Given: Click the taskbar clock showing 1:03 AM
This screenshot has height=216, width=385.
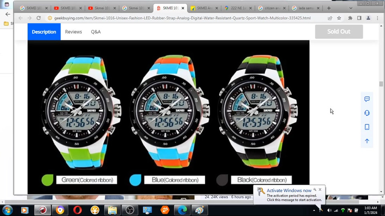Looking at the screenshot, I should point(371,210).
